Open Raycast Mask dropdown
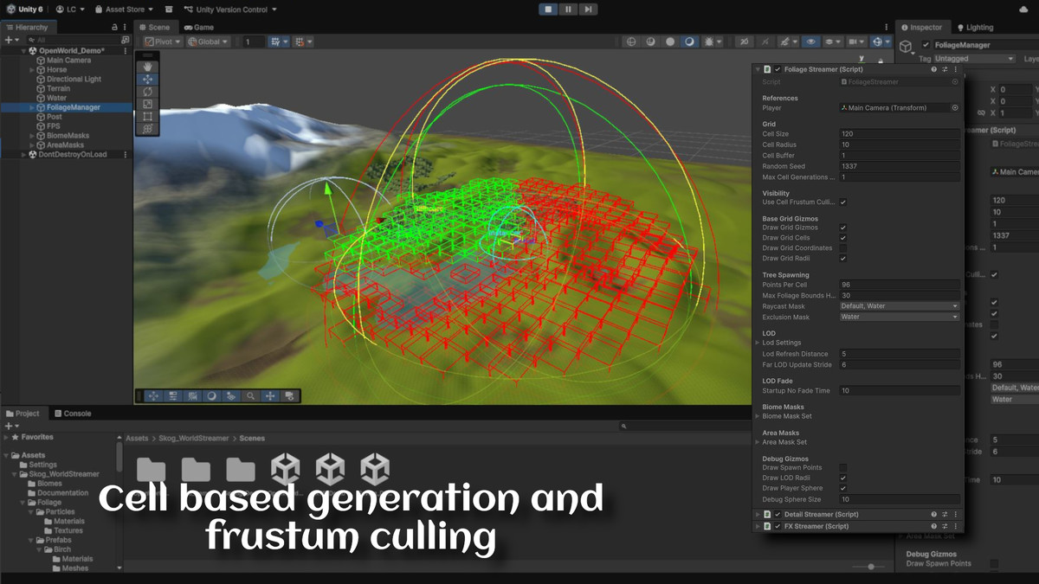The image size is (1039, 584). [900, 306]
